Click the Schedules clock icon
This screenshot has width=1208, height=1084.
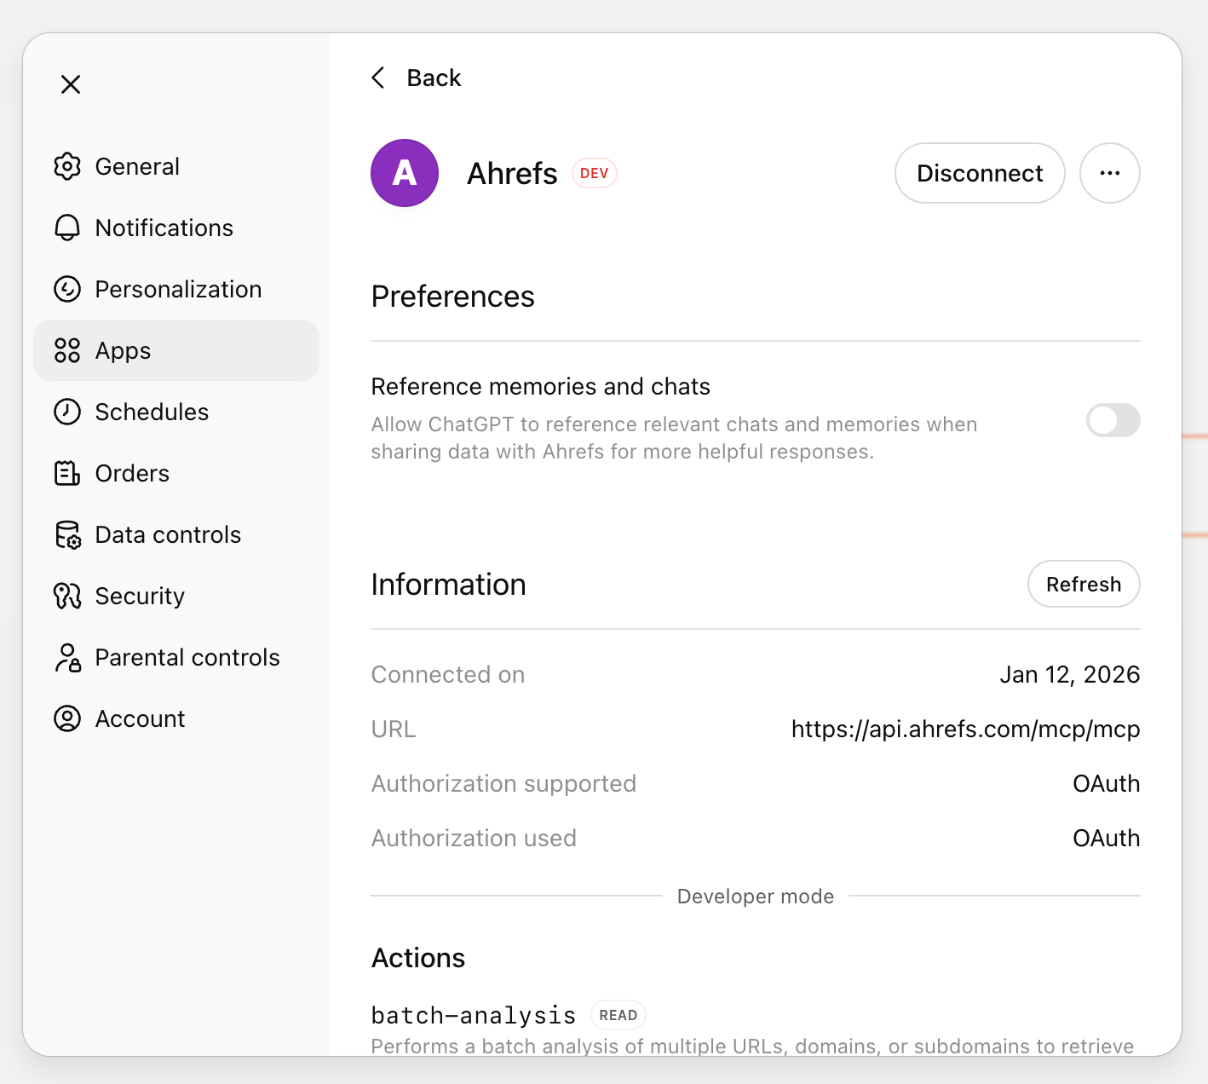(67, 412)
